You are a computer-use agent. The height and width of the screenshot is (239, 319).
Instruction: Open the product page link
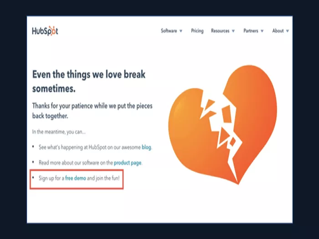(x=128, y=163)
